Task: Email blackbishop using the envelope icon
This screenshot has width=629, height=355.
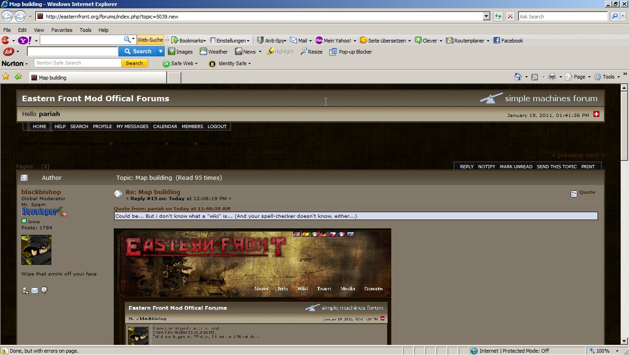Action: (35, 290)
